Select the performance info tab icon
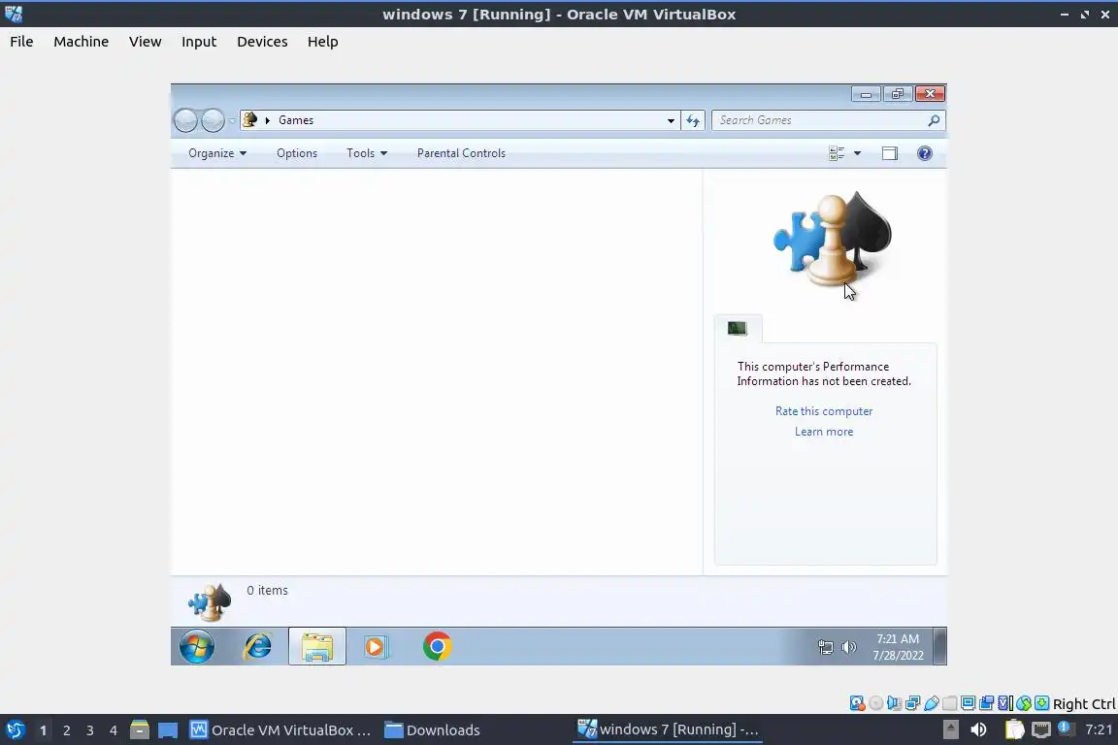 (738, 328)
